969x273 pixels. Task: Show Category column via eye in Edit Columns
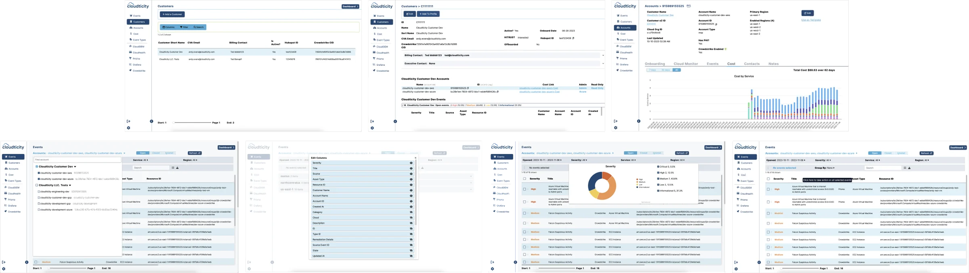tap(411, 212)
